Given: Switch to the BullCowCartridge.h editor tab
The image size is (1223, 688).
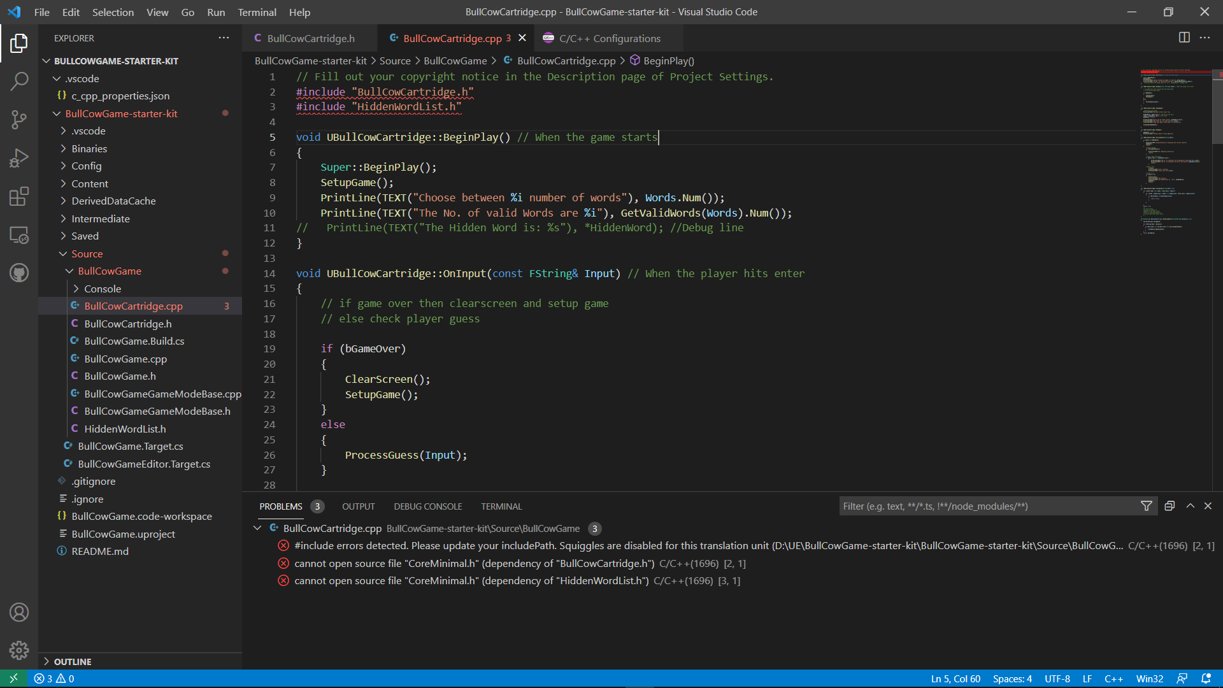Looking at the screenshot, I should 310,38.
